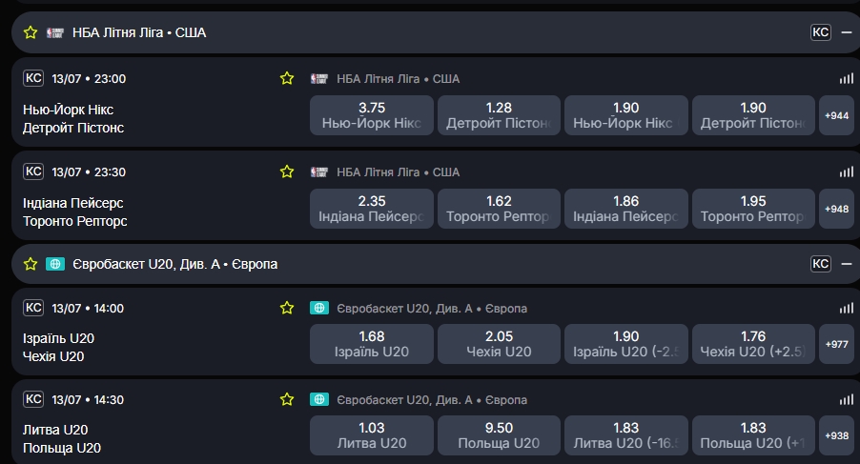Open НБА Літня Ліга link above Пейсерс odds
This screenshot has height=464, width=860.
click(x=398, y=172)
